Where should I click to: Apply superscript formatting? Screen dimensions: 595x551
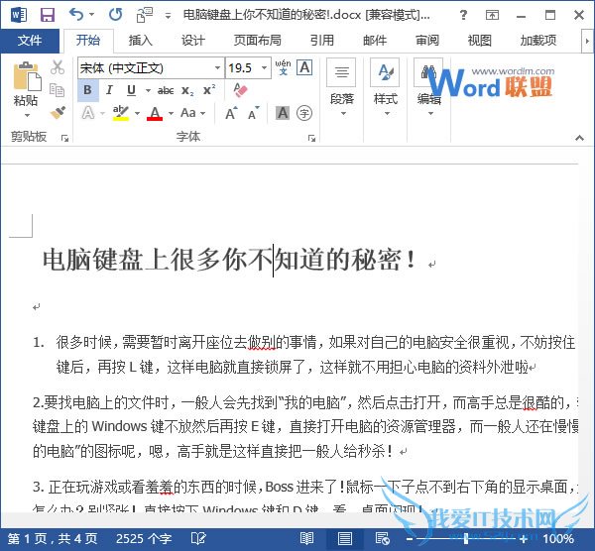pyautogui.click(x=209, y=90)
